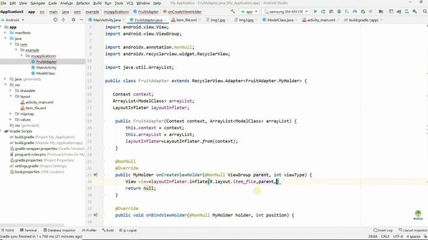Collapse the layout folder arrow

coord(11,96)
